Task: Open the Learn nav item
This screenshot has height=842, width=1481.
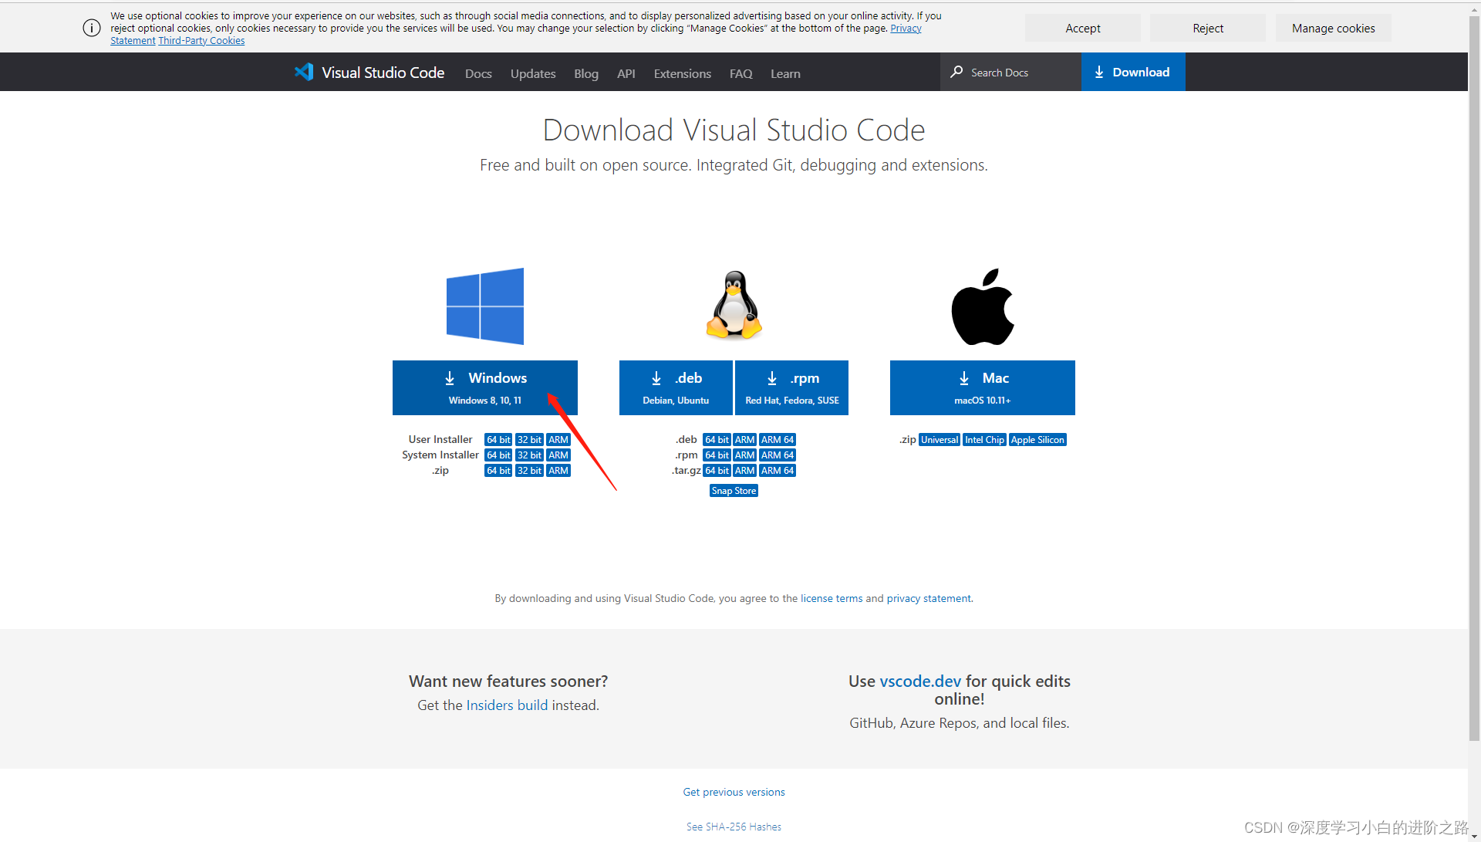Action: pos(785,73)
